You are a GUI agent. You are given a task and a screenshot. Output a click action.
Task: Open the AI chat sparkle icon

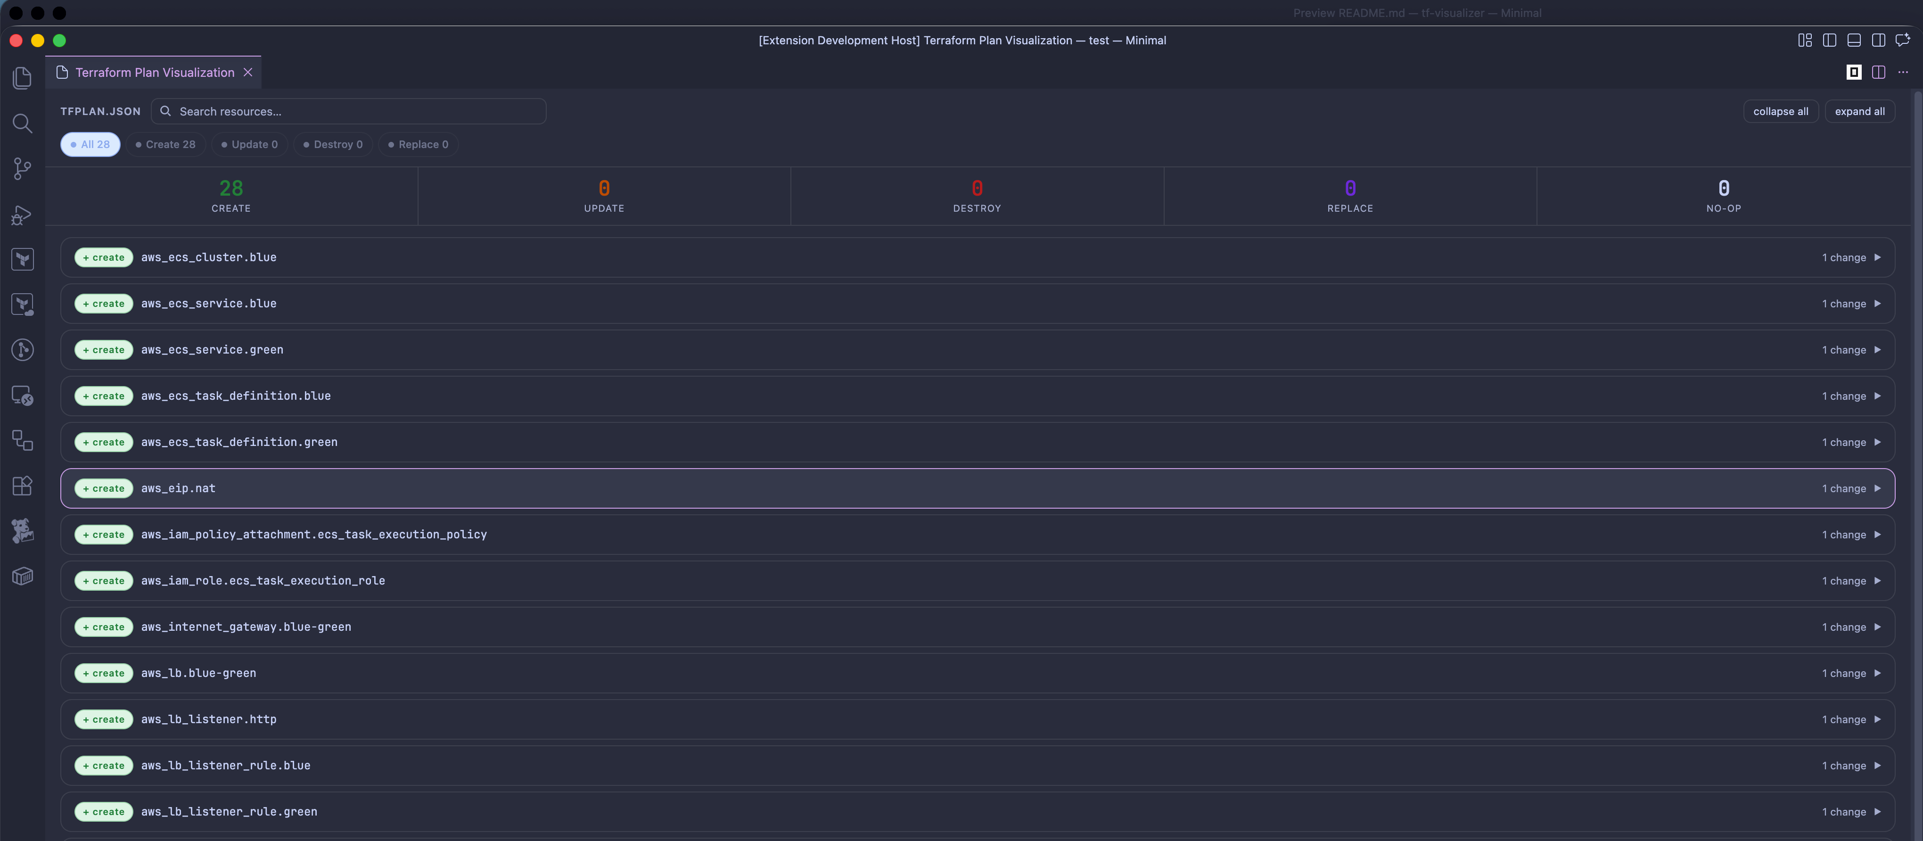[1902, 41]
